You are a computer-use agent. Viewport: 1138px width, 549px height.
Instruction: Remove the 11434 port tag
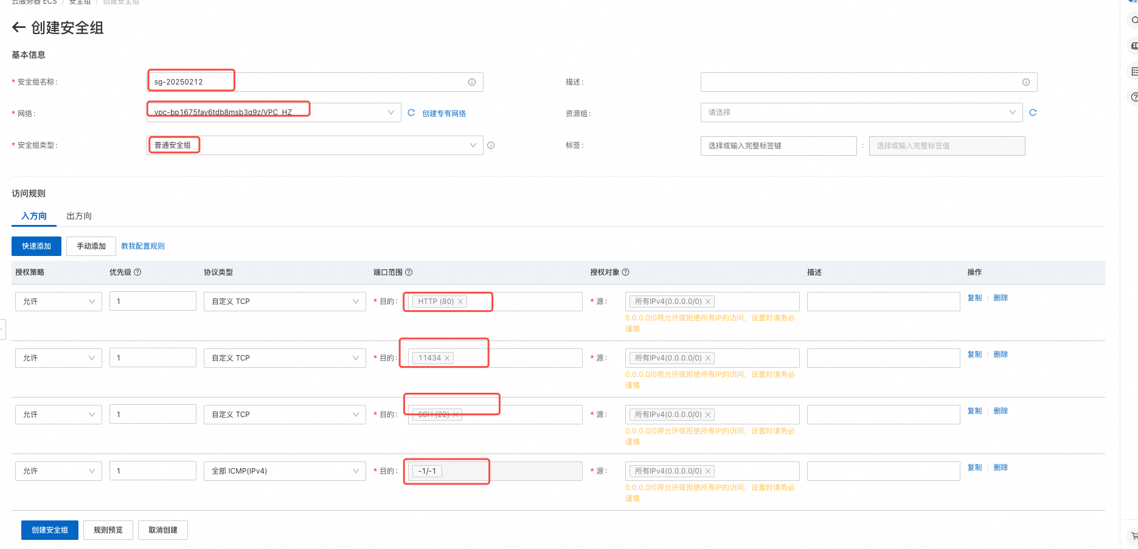[447, 358]
